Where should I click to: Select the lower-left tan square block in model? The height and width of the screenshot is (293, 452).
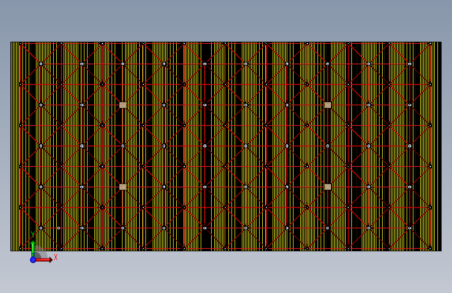(x=123, y=187)
